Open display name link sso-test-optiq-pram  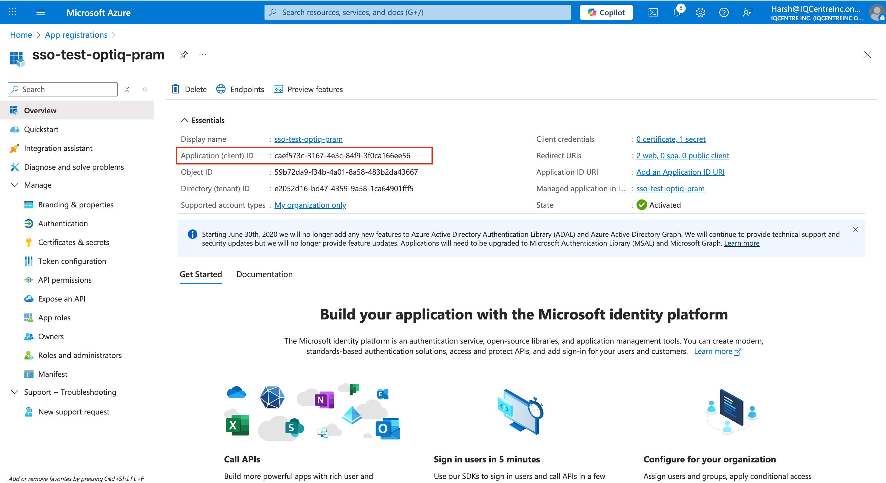(308, 139)
